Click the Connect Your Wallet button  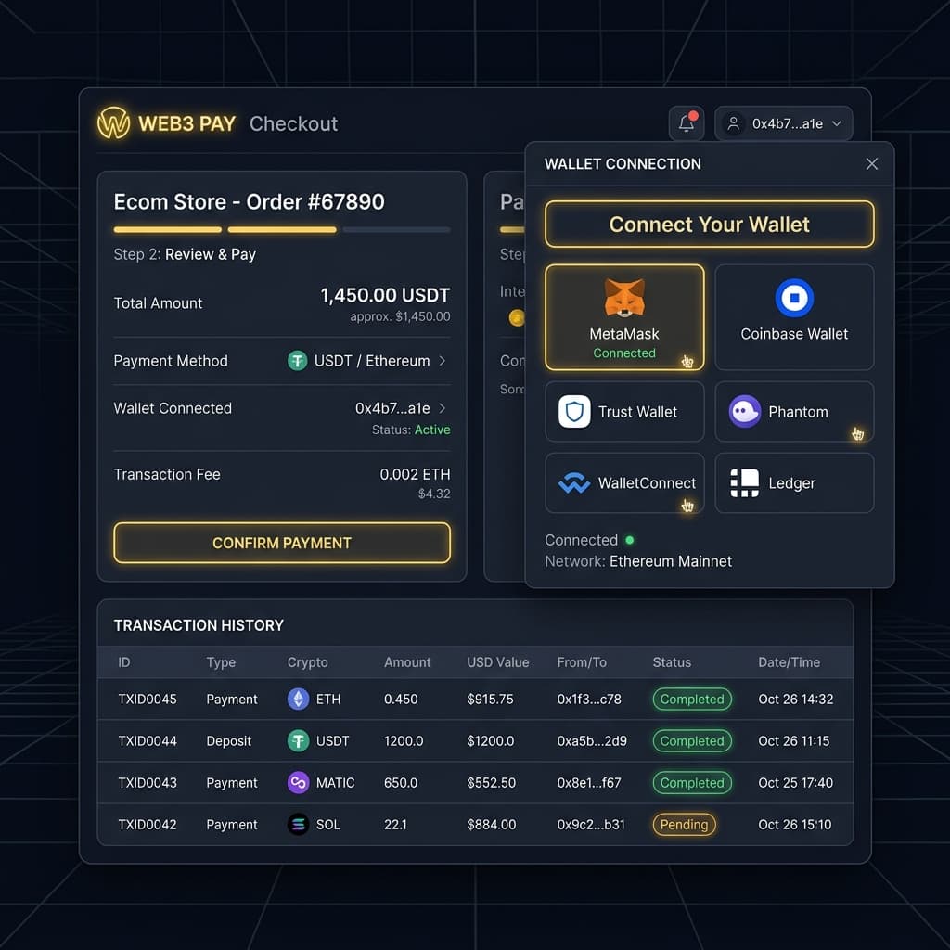[x=709, y=225]
